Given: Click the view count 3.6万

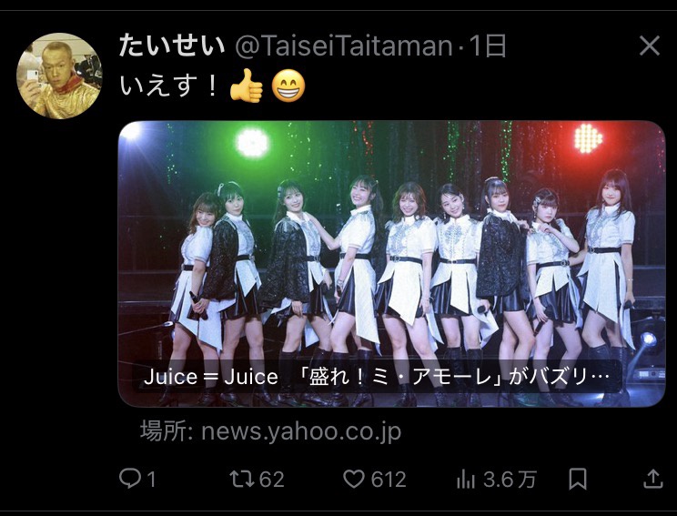Looking at the screenshot, I should pyautogui.click(x=510, y=480).
